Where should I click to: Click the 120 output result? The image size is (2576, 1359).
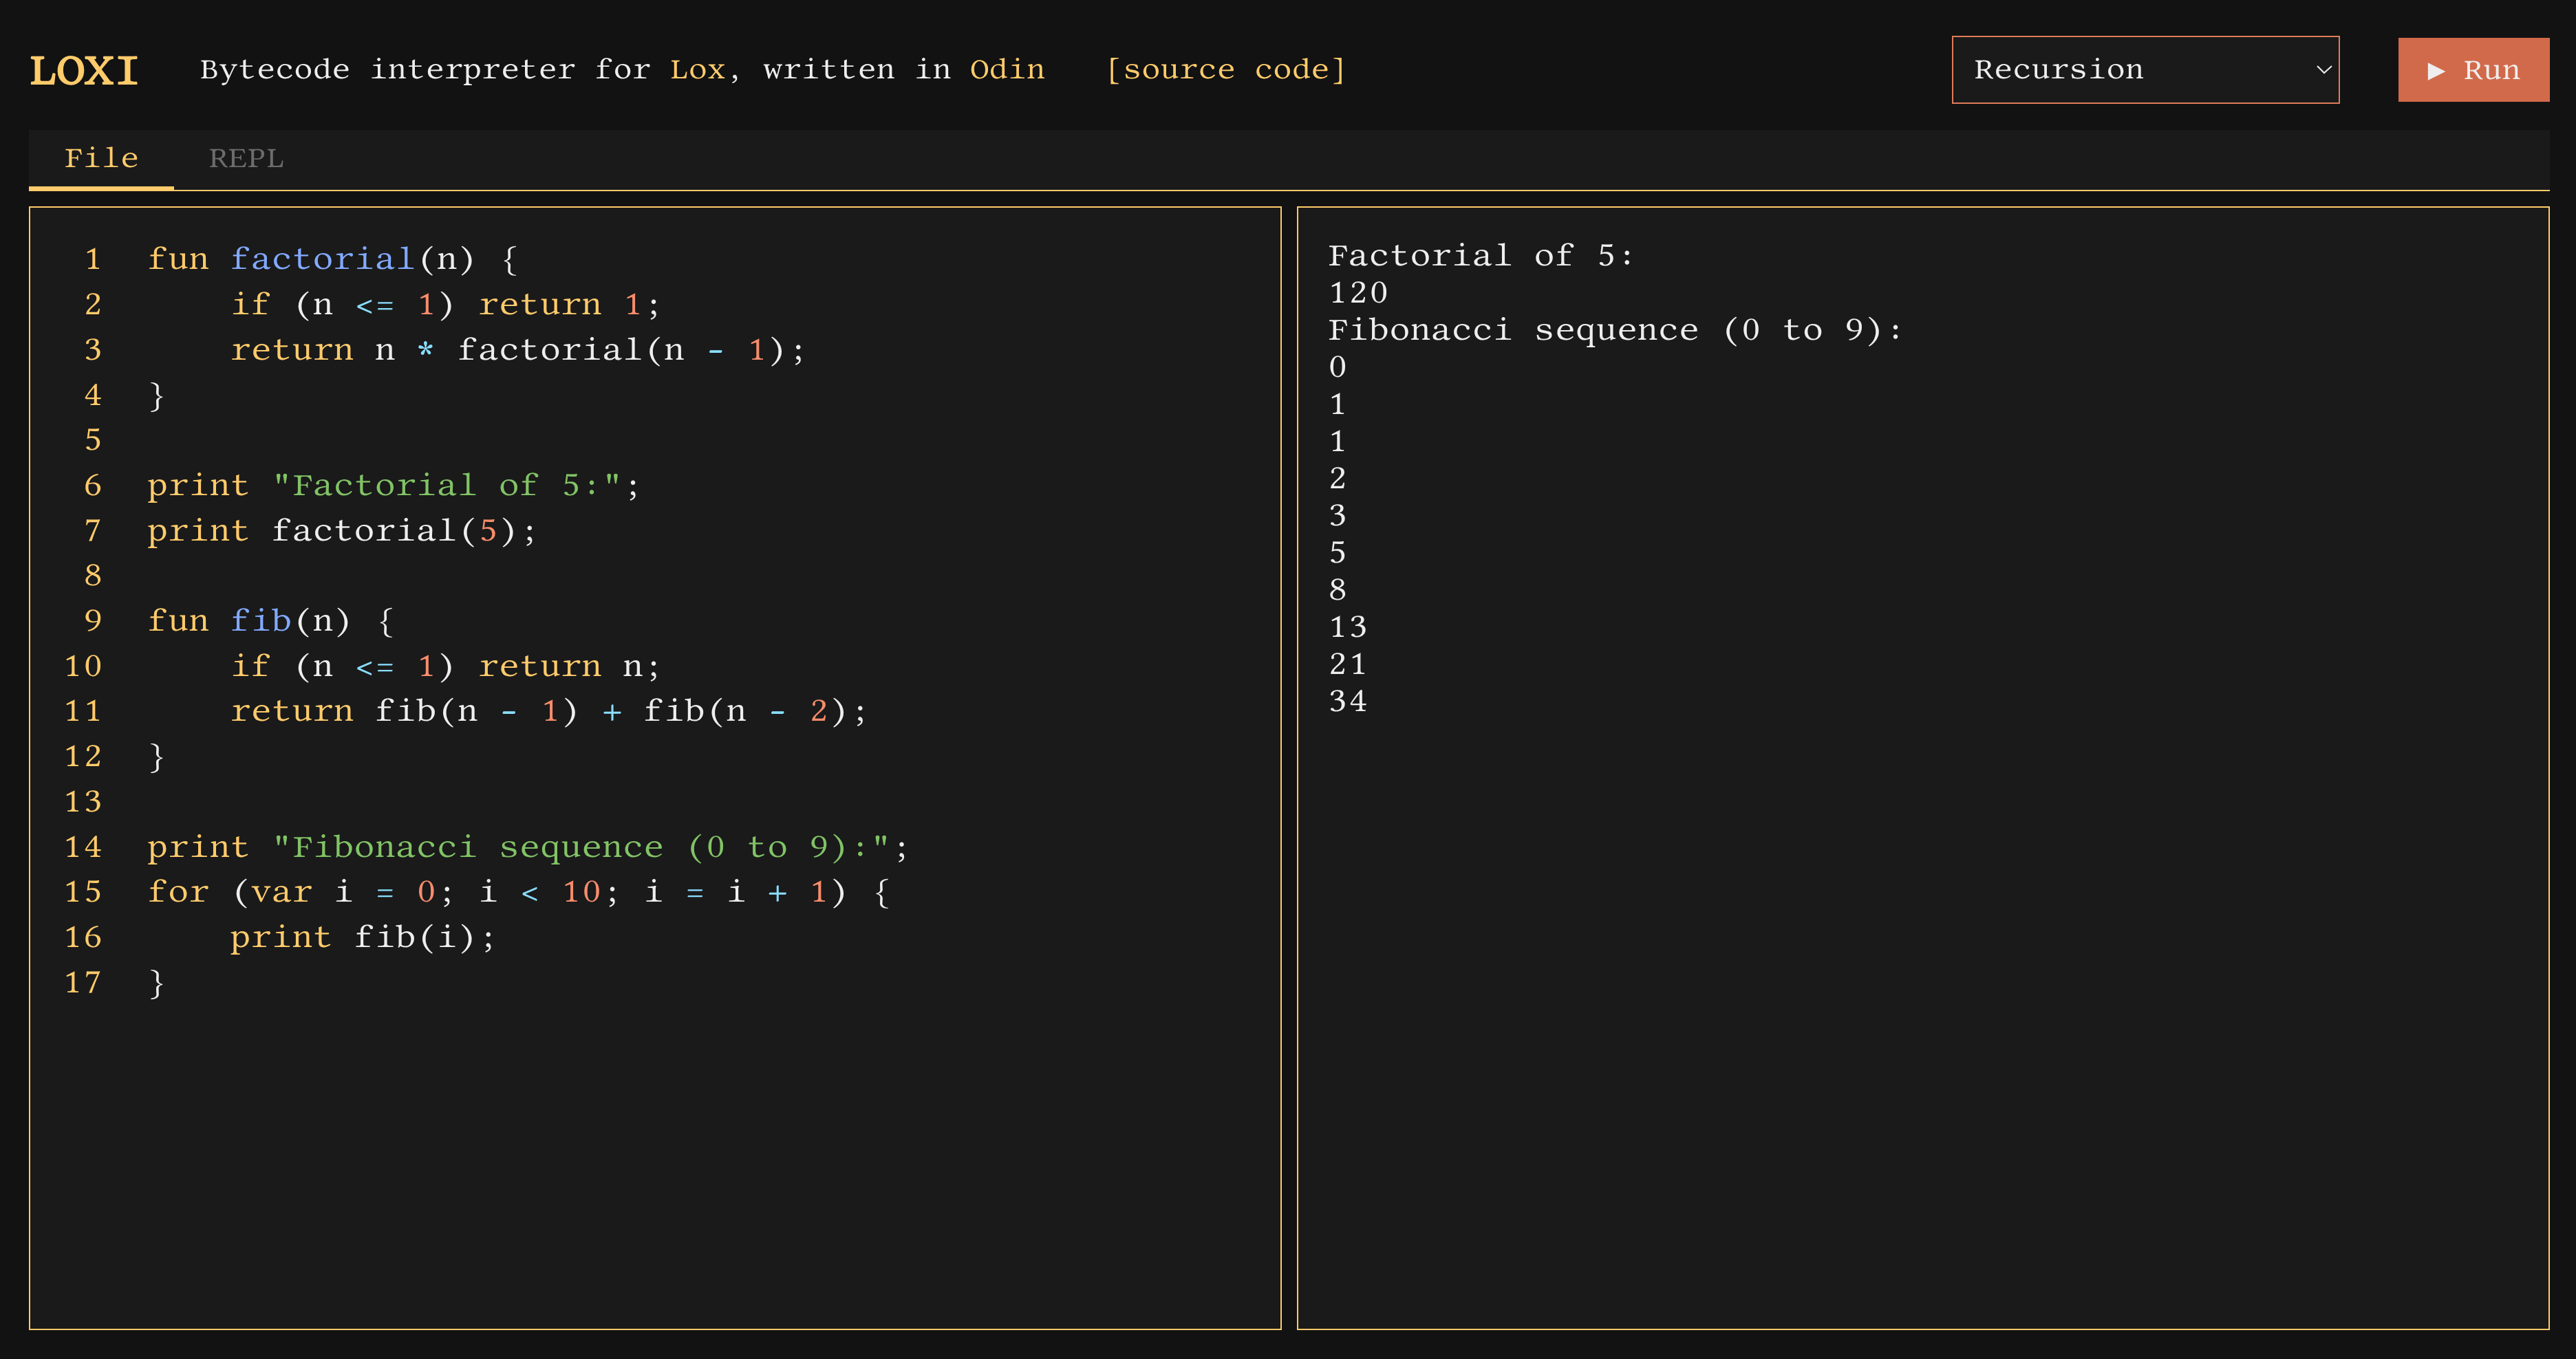[x=1357, y=293]
